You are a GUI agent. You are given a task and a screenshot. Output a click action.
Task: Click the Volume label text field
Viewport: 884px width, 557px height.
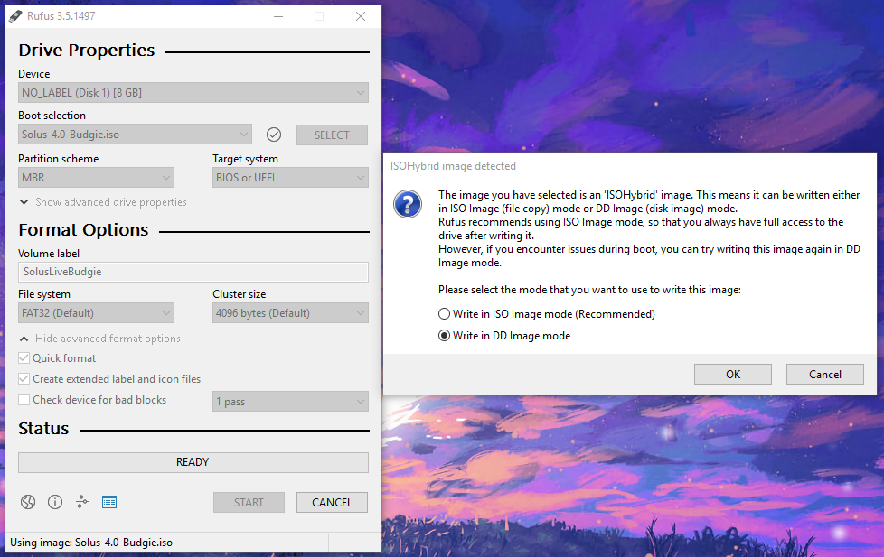point(193,272)
